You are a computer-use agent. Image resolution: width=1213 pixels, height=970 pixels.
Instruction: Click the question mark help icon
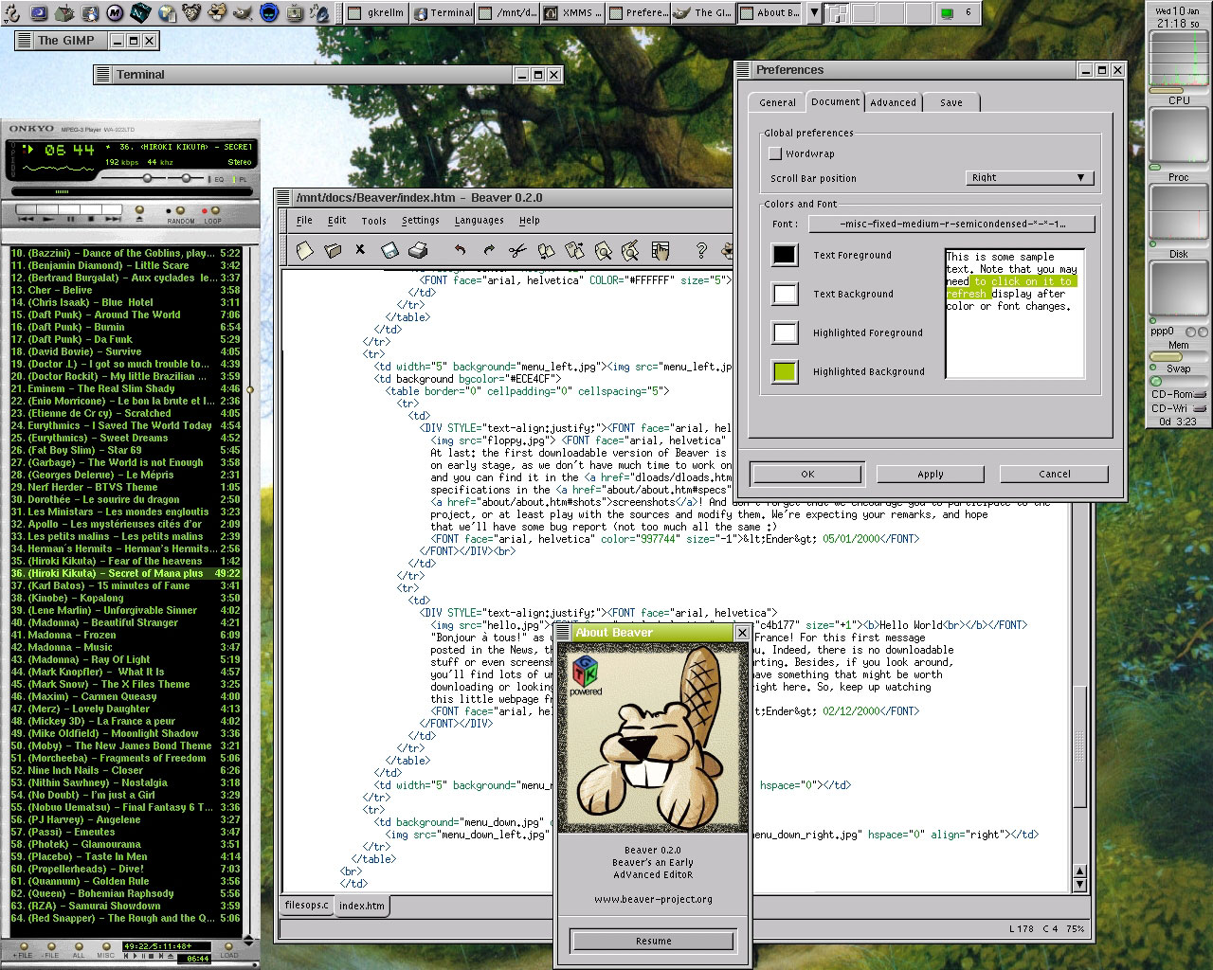tap(701, 251)
